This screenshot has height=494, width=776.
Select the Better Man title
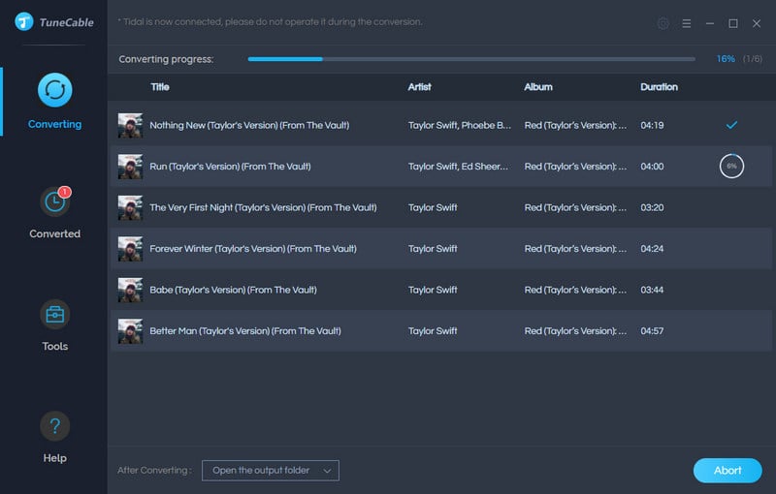245,331
